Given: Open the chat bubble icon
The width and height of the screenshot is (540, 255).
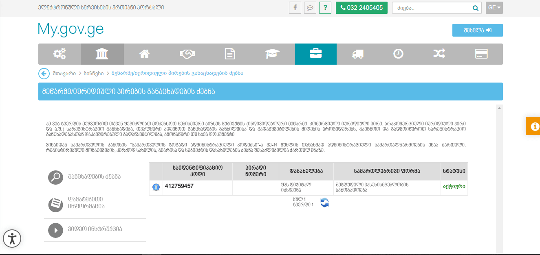Looking at the screenshot, I should 310,8.
